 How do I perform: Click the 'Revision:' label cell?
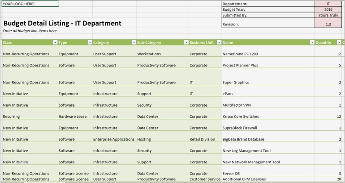coord(268,23)
